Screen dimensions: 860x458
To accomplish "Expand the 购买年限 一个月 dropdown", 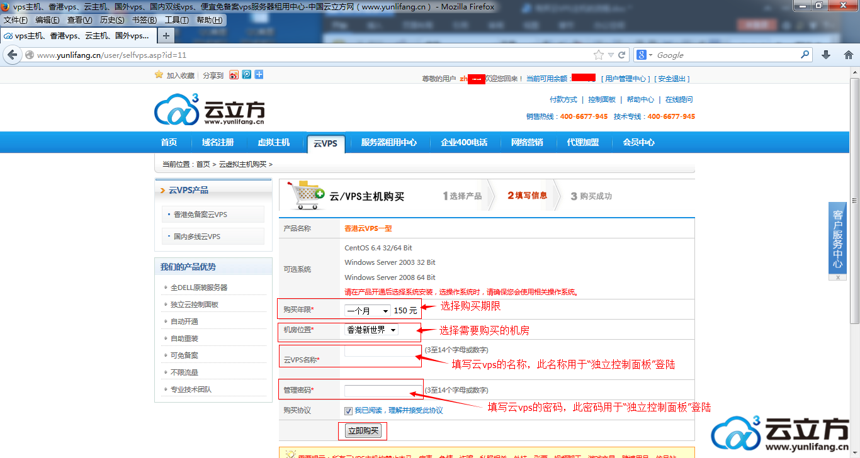I will point(368,311).
